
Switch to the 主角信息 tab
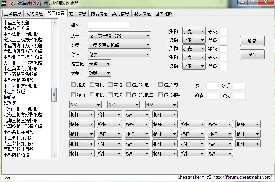(13, 14)
